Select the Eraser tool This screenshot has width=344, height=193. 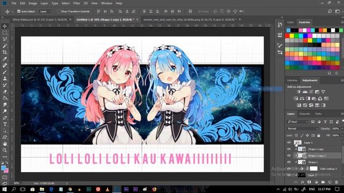pyautogui.click(x=5, y=92)
